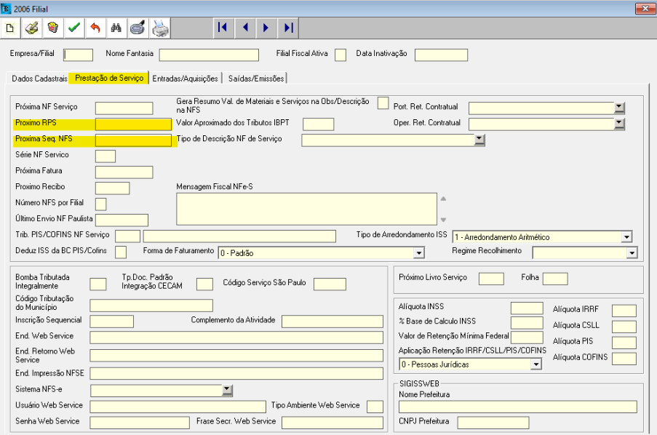This screenshot has height=435, width=657.
Task: Toggle the Número NFS por Filial checkbox
Action: click(100, 204)
